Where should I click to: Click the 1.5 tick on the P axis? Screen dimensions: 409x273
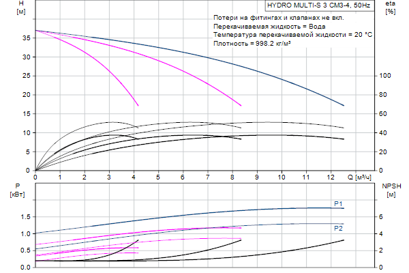tap(25, 216)
